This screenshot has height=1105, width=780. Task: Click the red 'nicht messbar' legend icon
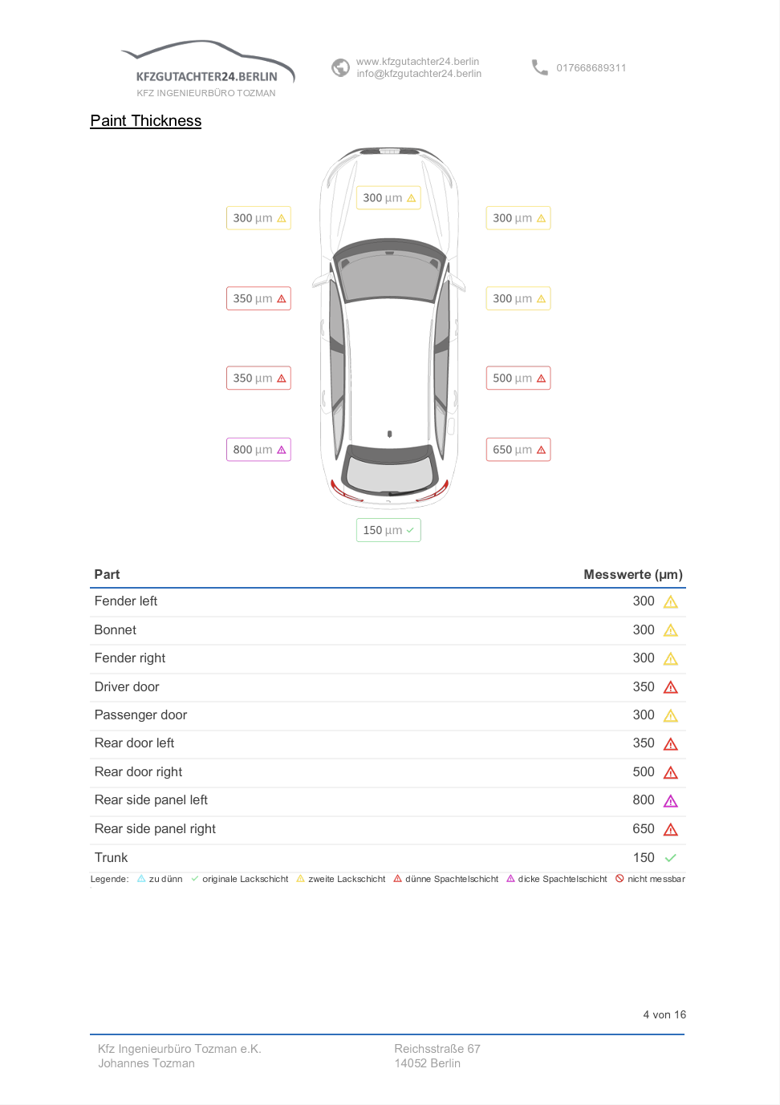pos(620,879)
